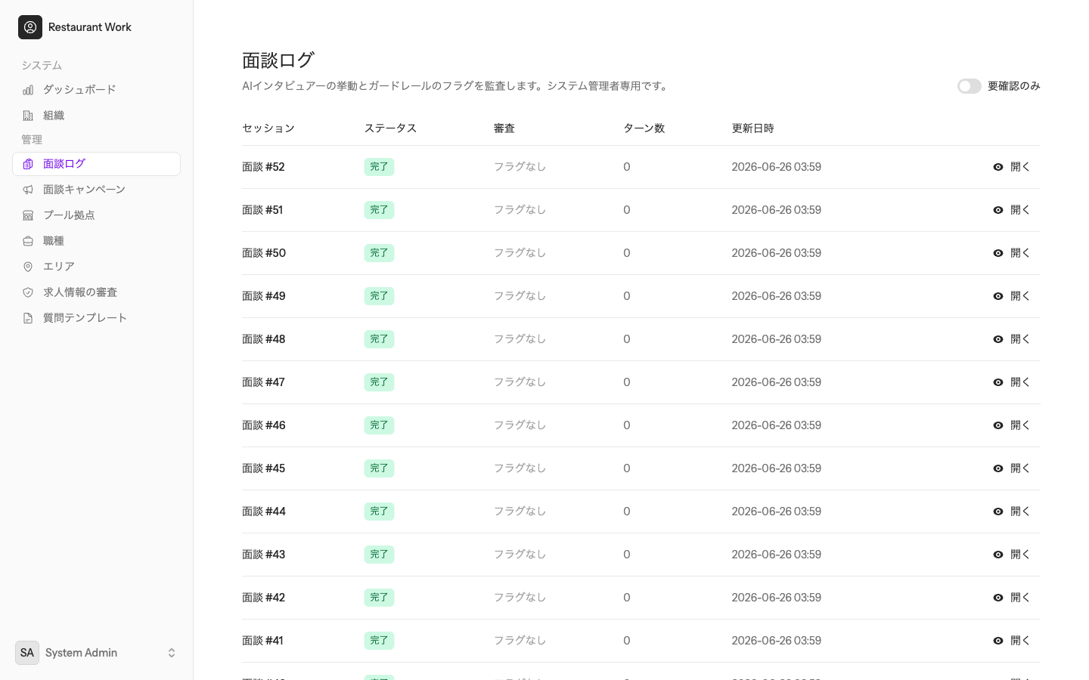This screenshot has height=680, width=1089.
Task: Click 面談 #49 session name
Action: point(264,296)
